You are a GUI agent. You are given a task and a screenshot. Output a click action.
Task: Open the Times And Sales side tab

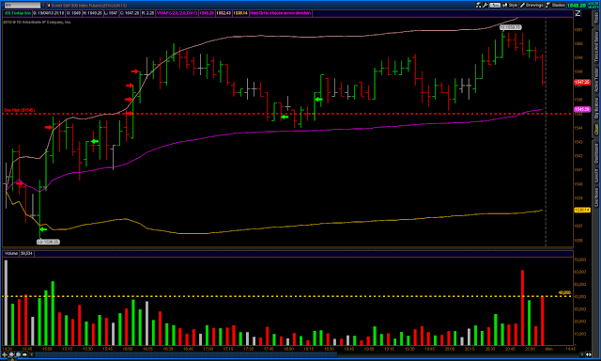click(596, 47)
